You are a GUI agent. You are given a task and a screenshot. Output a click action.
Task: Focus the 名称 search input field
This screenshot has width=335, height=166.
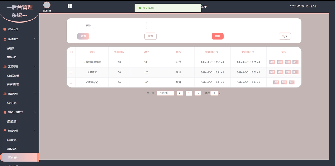[120, 25]
